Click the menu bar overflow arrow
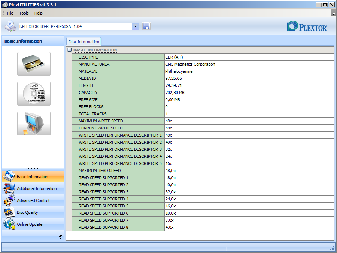Image resolution: width=337 pixels, height=253 pixels. [333, 13]
